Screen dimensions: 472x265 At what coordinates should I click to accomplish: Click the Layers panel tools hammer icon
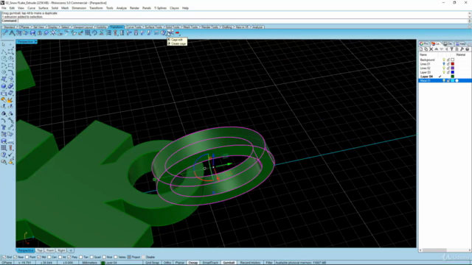pos(462,49)
